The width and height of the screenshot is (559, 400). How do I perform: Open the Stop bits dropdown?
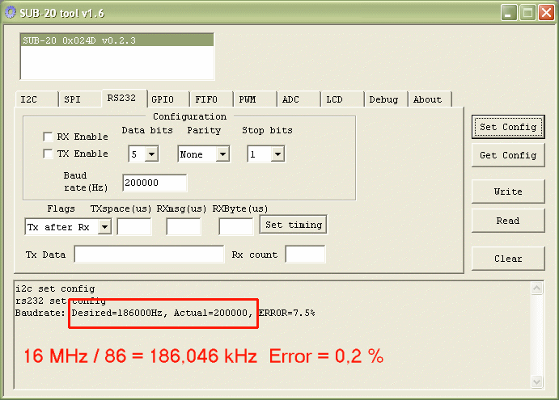[277, 154]
